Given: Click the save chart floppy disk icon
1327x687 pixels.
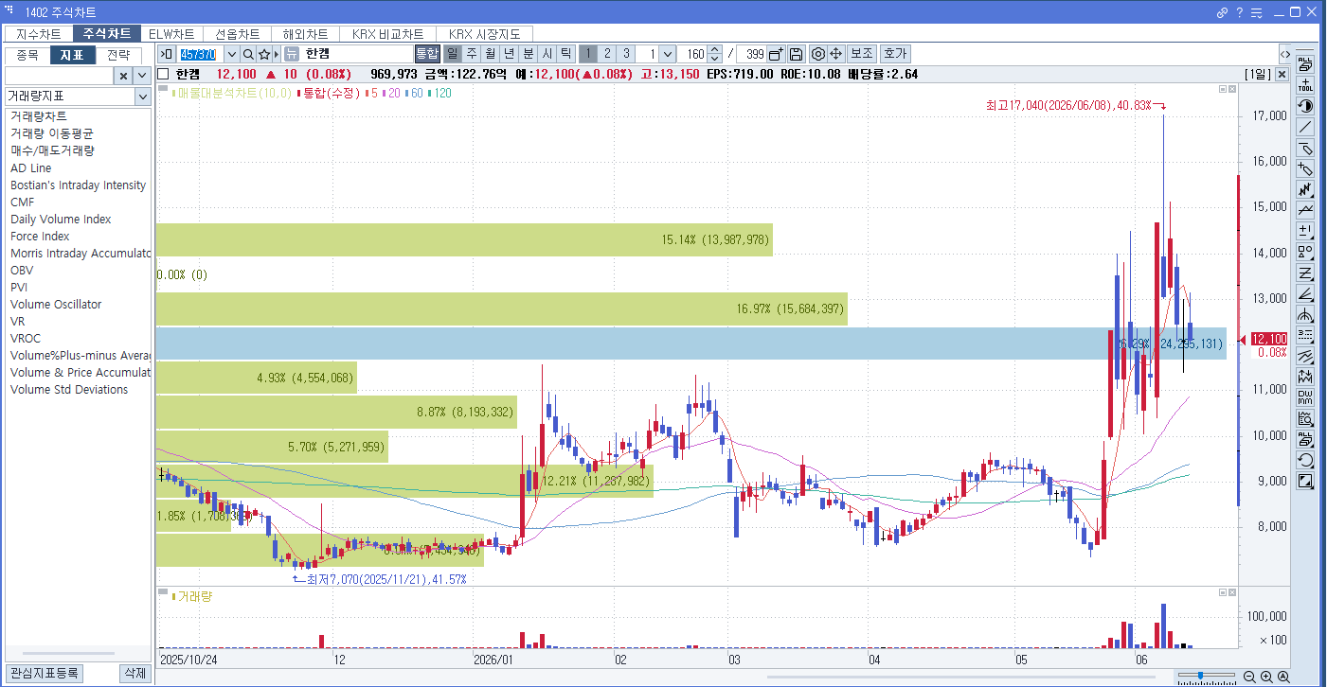Looking at the screenshot, I should click(796, 54).
